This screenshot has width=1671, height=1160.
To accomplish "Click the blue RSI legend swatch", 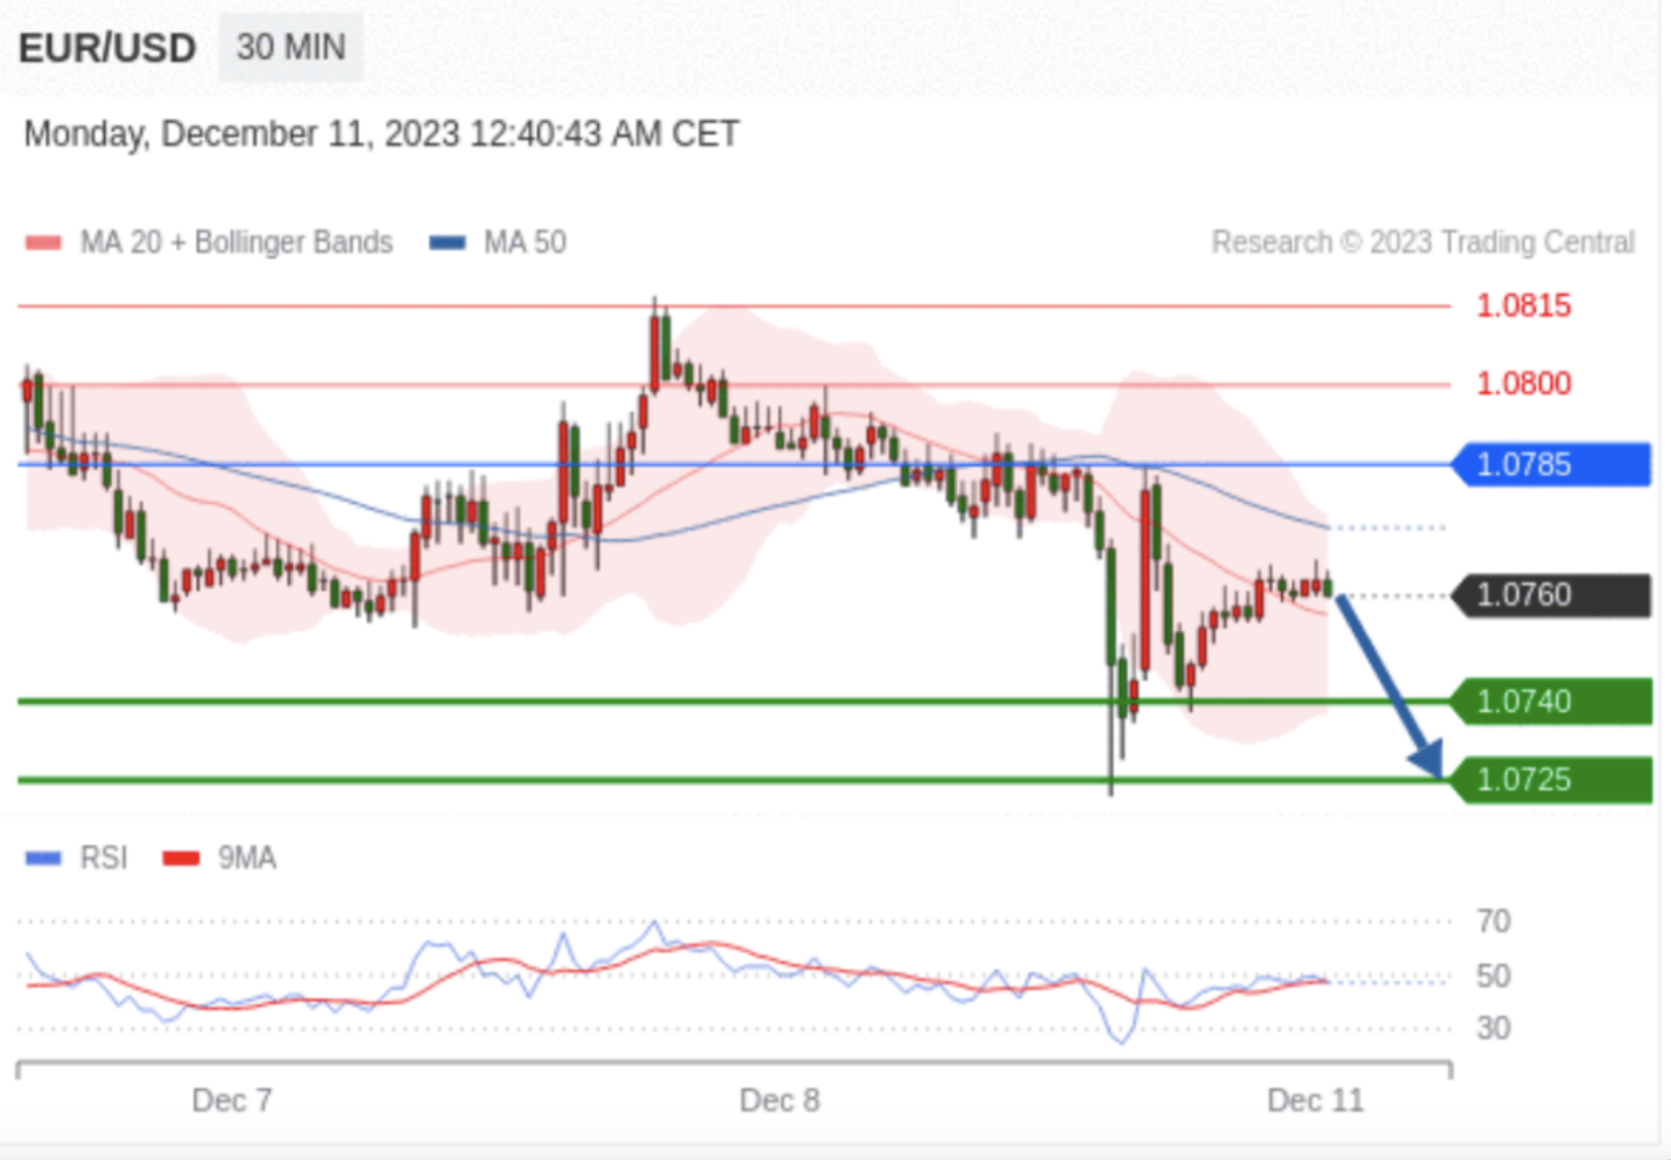I will pyautogui.click(x=43, y=859).
